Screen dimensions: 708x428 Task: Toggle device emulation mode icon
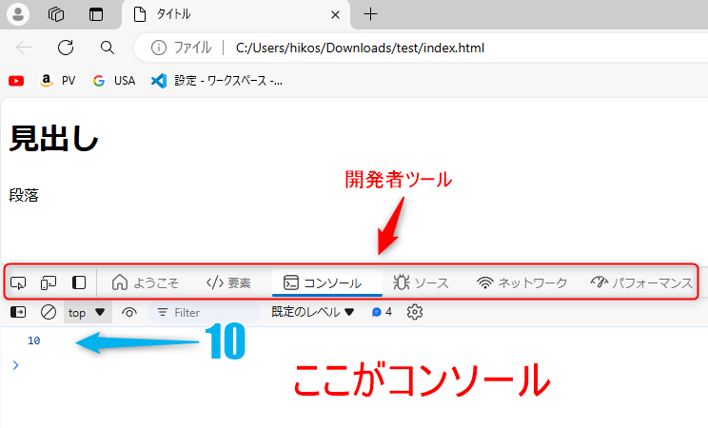[x=49, y=282]
